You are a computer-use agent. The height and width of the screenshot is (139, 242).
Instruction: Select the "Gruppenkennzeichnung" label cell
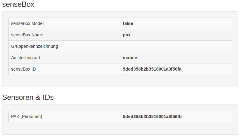pos(64,46)
